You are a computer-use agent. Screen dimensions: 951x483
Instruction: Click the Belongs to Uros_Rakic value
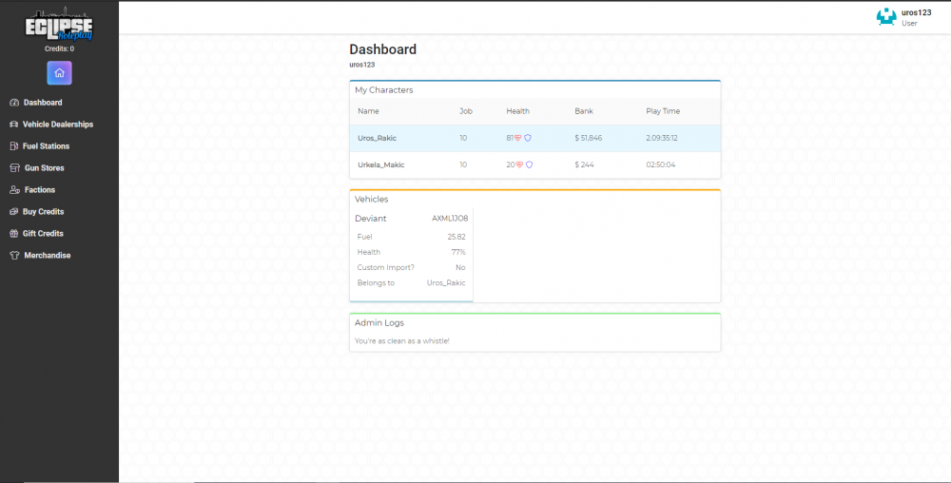coord(446,283)
